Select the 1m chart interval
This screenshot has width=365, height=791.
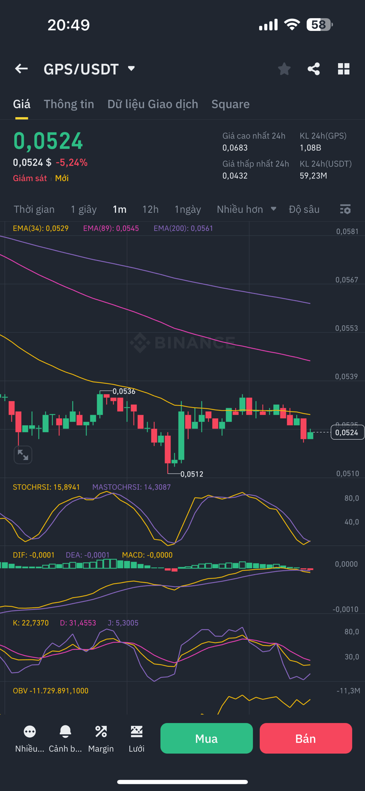119,209
